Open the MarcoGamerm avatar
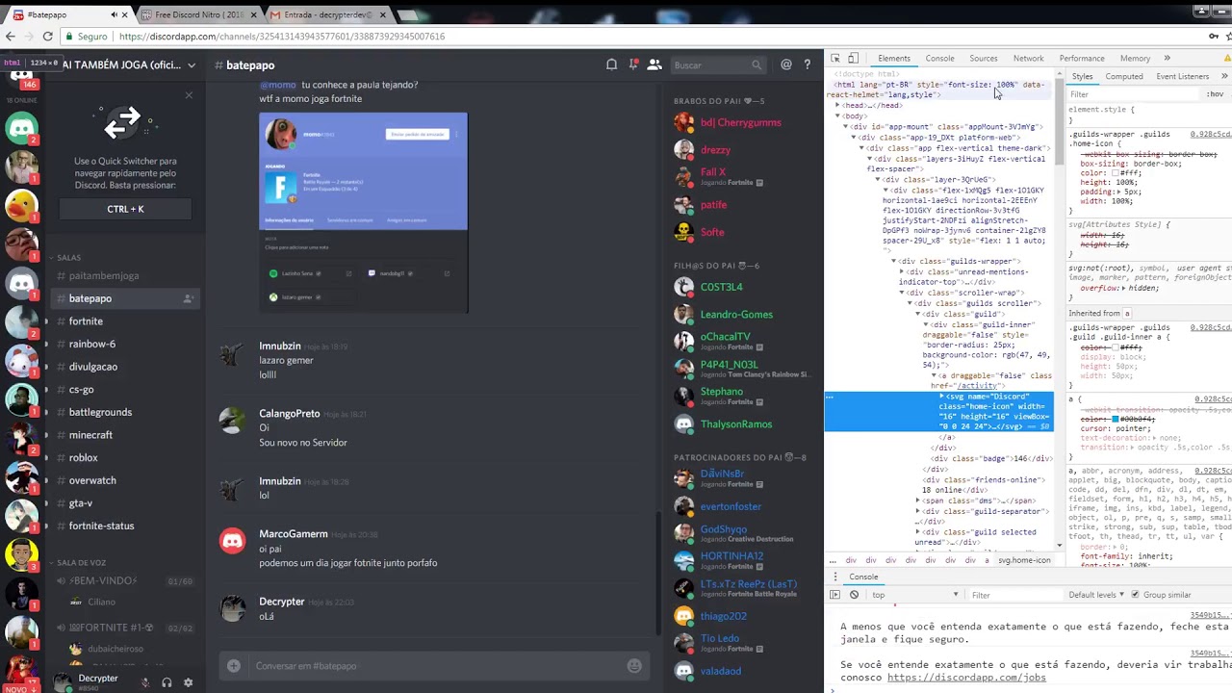The image size is (1232, 693). (232, 541)
